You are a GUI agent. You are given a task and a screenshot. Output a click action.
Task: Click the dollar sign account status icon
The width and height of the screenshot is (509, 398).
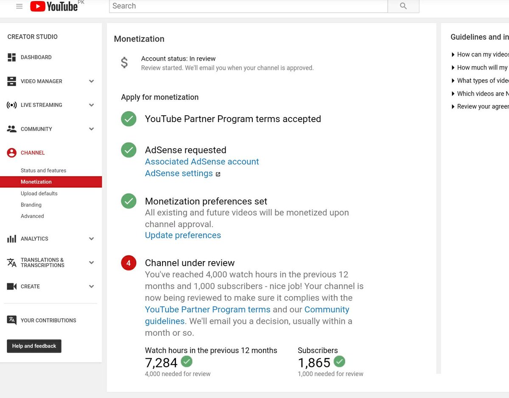point(124,63)
